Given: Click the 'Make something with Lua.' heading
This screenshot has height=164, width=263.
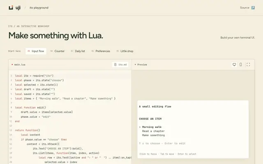Looking at the screenshot, I should point(56,36).
